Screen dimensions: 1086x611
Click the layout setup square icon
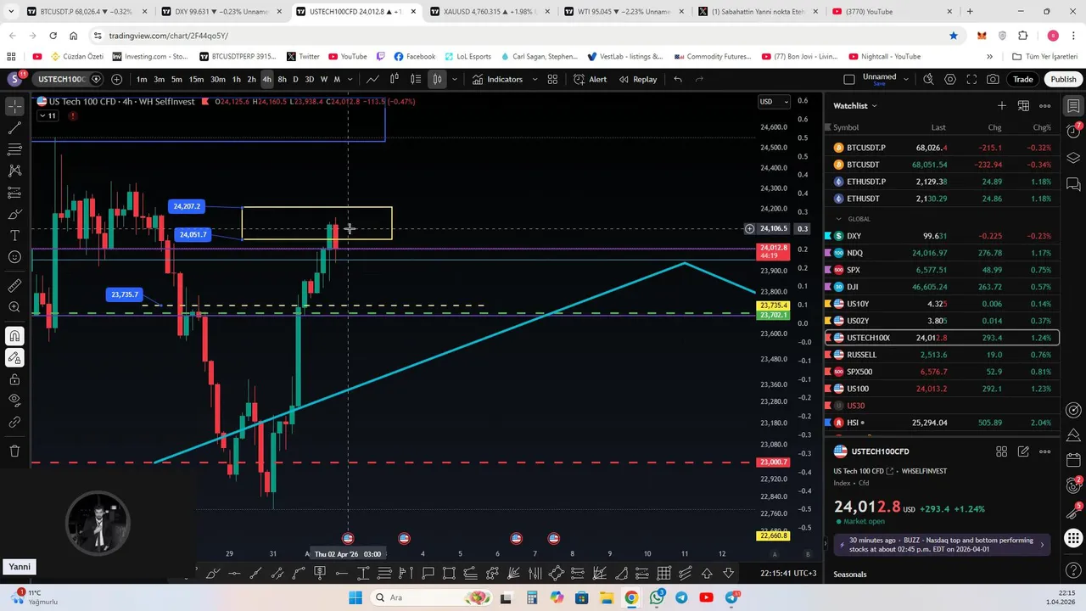pos(849,79)
